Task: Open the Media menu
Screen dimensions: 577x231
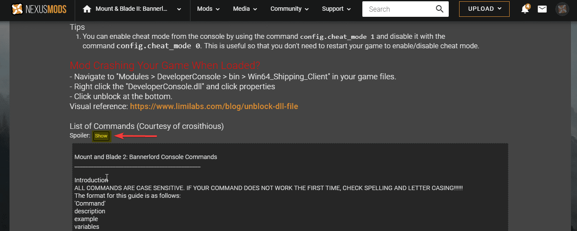Action: (245, 9)
